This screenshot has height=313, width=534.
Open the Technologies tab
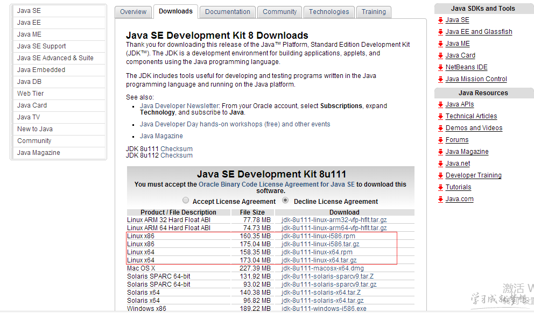(329, 12)
